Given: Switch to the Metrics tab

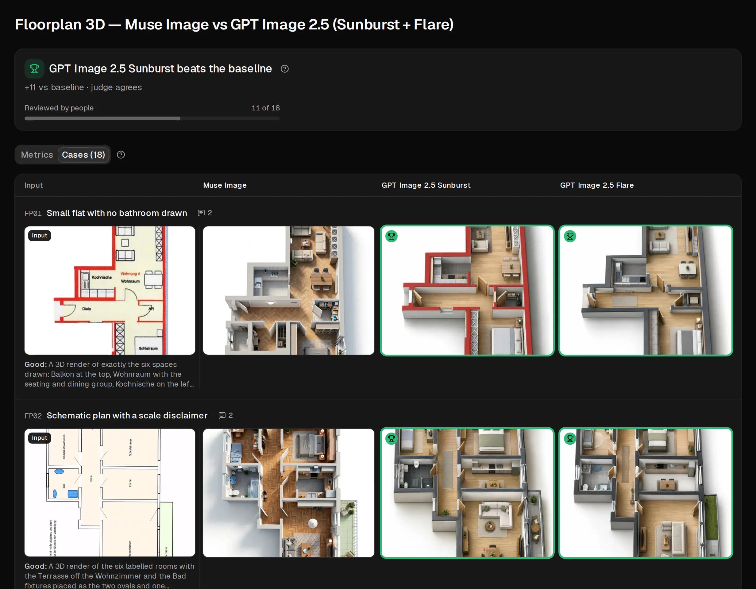Looking at the screenshot, I should (37, 155).
